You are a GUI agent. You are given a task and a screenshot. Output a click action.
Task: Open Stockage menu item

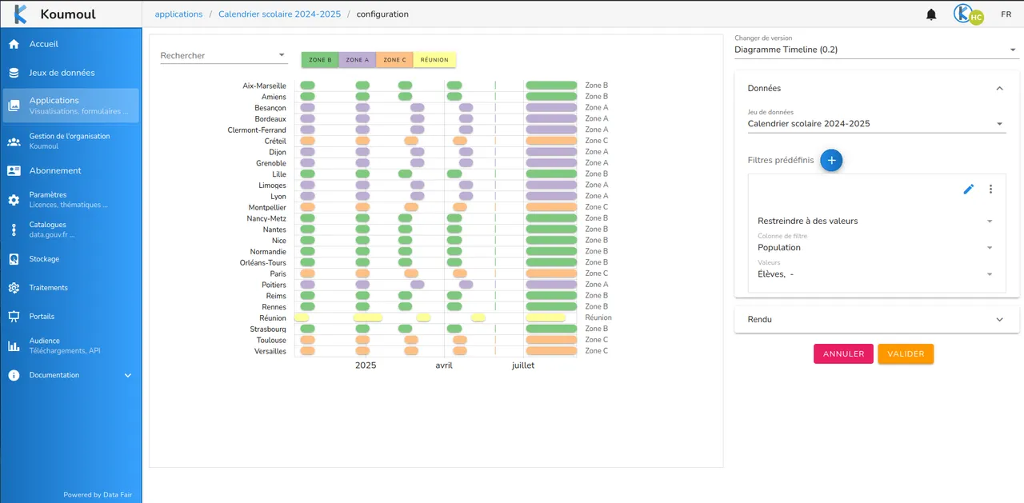(x=71, y=259)
